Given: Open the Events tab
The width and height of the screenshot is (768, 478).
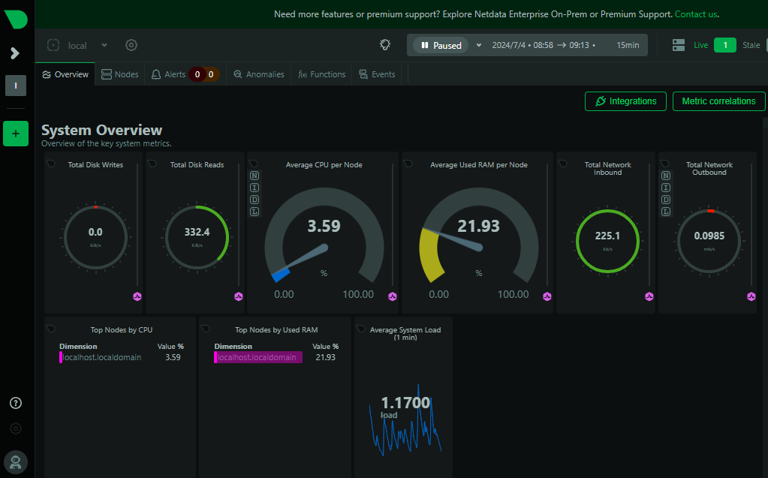Looking at the screenshot, I should click(x=377, y=74).
